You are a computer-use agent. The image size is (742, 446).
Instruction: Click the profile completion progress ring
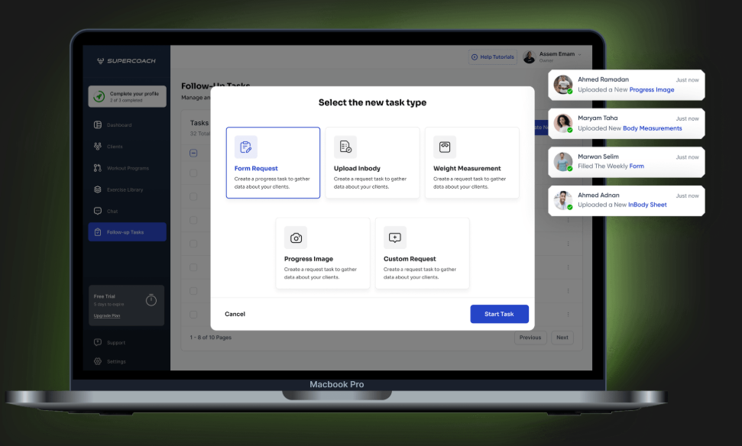coord(99,96)
